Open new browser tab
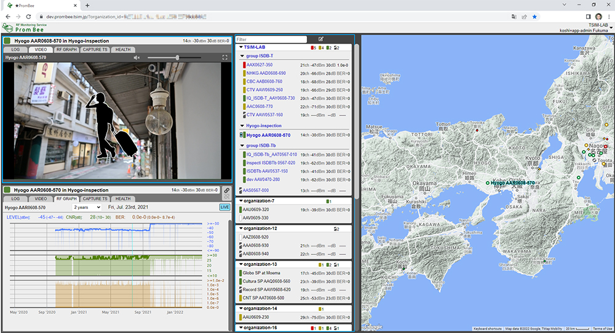 tap(87, 6)
